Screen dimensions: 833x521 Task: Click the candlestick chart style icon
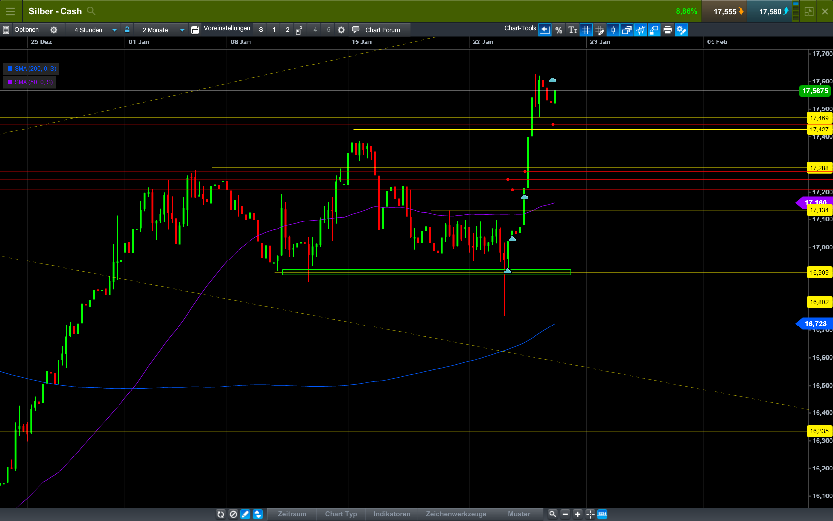[613, 30]
